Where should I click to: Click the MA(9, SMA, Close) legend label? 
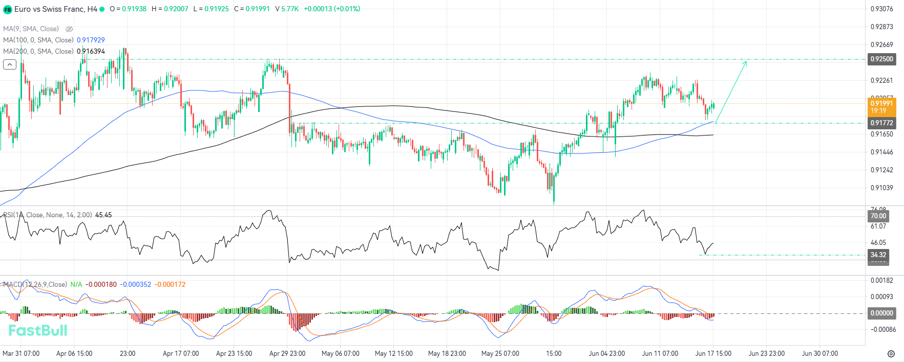(31, 29)
